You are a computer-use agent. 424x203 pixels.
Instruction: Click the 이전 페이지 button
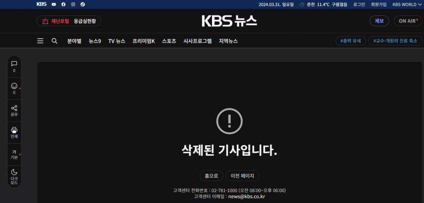pos(242,176)
